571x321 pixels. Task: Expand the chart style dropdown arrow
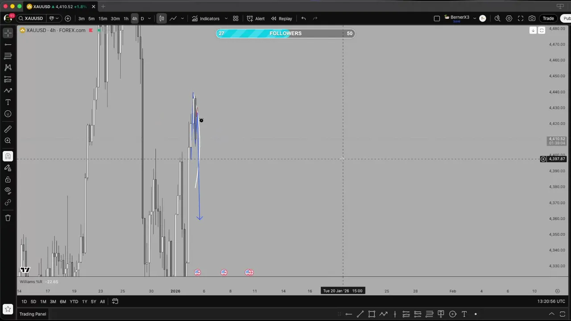pos(183,18)
